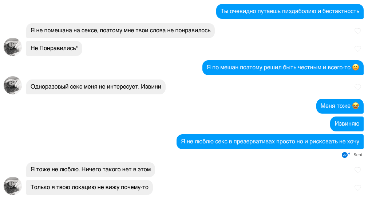Screen dimensions: 368x200
Task: Like the 'Я тоже не люблю' message
Action: (358, 170)
